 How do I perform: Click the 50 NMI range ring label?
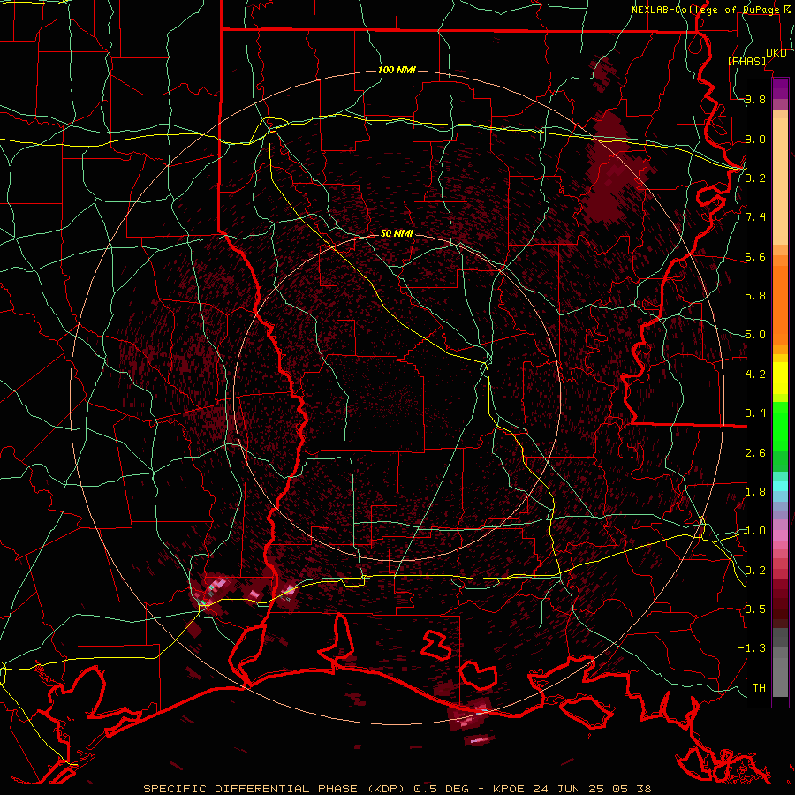[x=397, y=233]
